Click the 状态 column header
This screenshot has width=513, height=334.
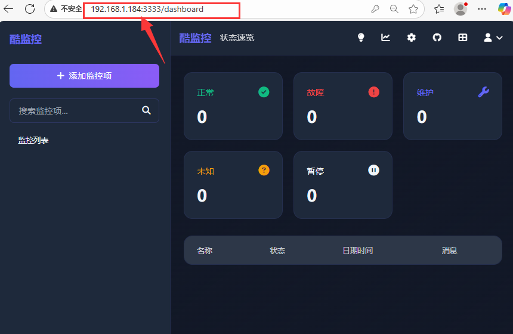[277, 250]
